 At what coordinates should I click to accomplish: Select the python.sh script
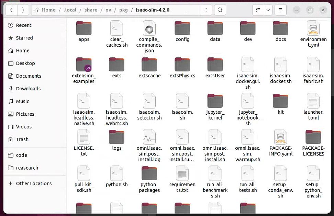[x=117, y=177]
